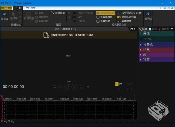Open the dropdown arrow under 新增图层
Viewport: 175px width, 127px height.
point(29,21)
